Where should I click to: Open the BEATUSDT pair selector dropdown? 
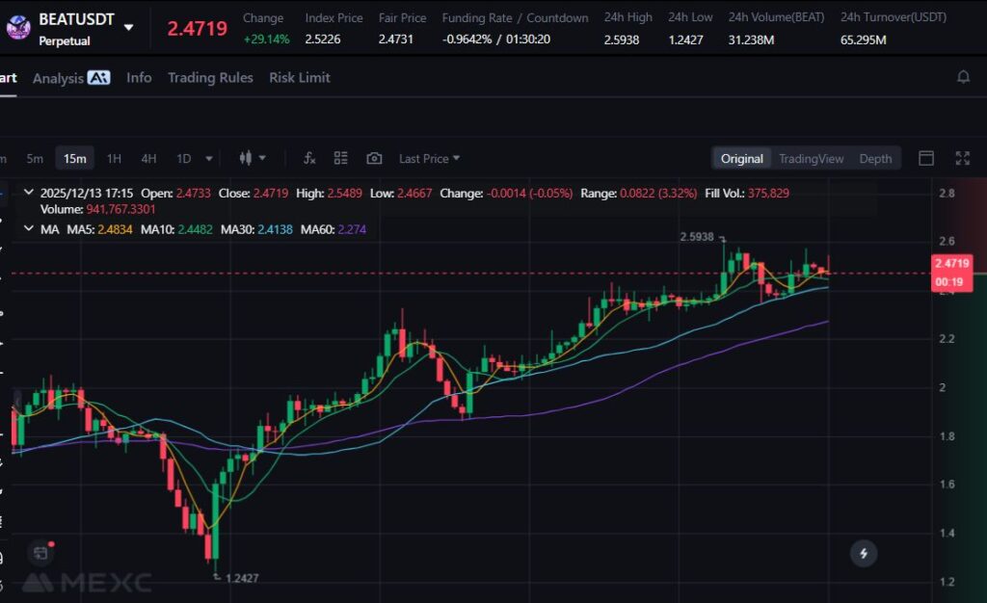coord(129,27)
